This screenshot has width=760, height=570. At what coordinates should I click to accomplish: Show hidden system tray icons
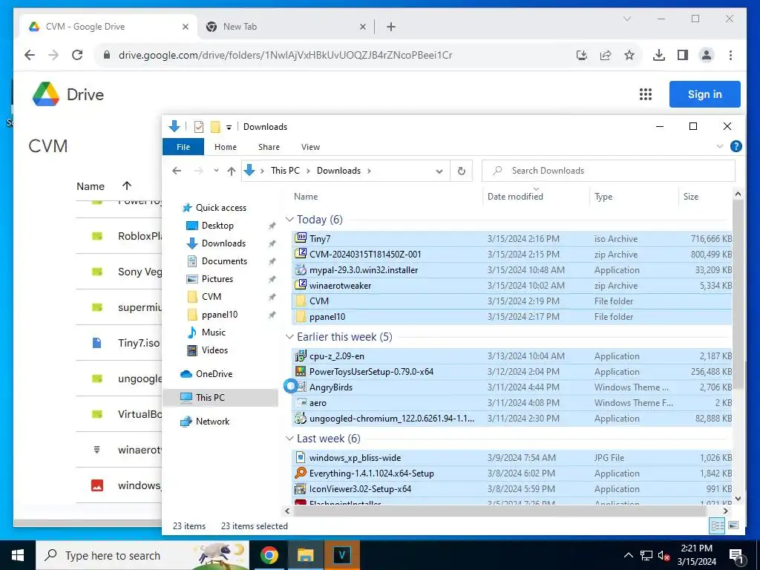click(x=628, y=555)
